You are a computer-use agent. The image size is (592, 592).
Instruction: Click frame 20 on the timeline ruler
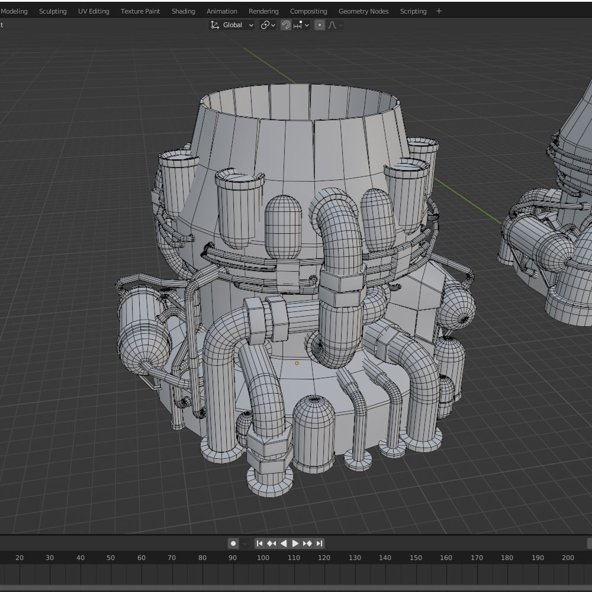[20, 558]
